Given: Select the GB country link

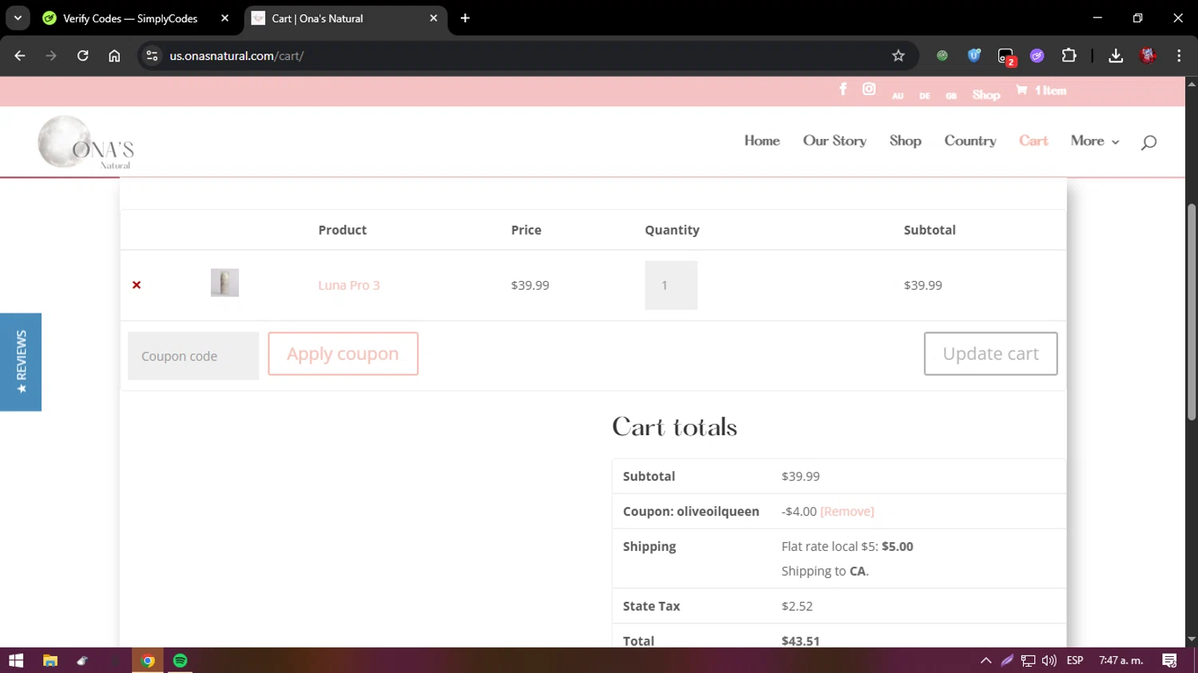Looking at the screenshot, I should tap(950, 96).
